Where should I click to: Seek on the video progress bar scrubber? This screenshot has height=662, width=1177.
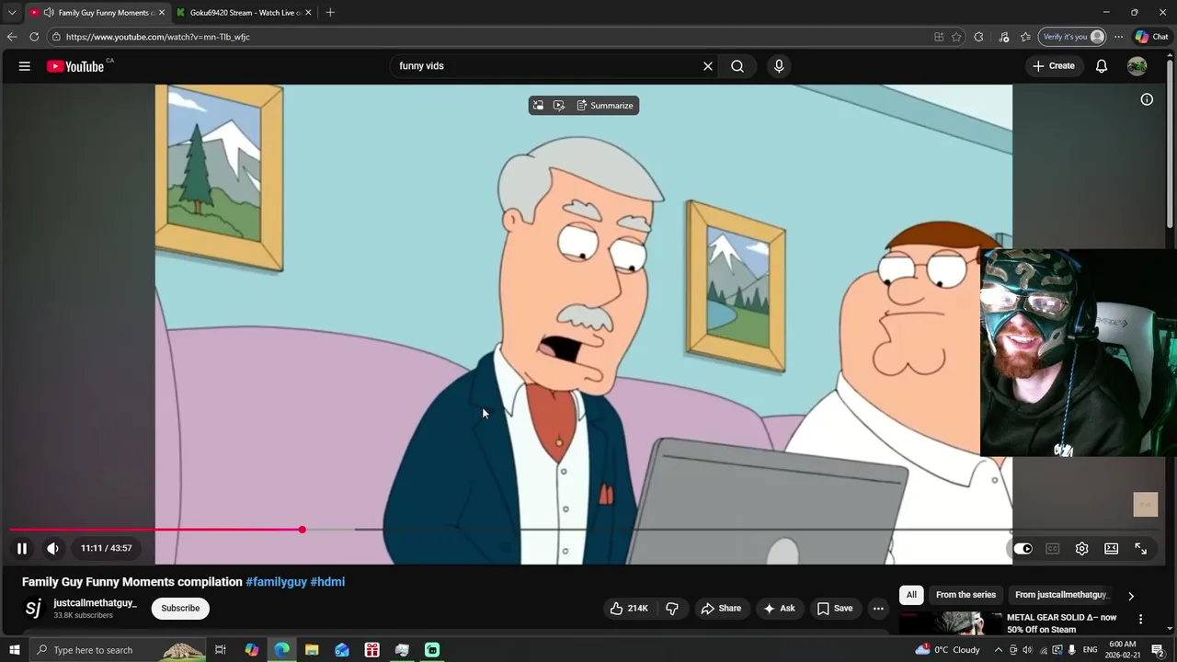tap(302, 530)
